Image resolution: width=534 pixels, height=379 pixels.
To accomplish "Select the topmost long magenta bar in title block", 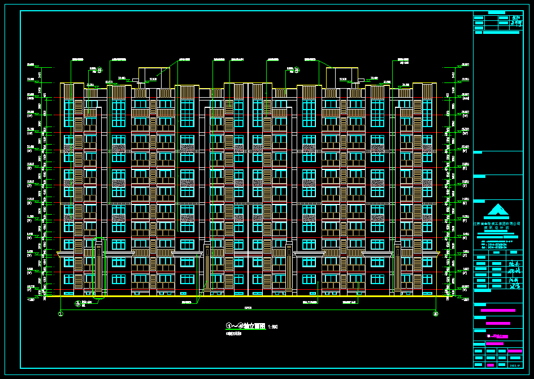I will coord(497,310).
